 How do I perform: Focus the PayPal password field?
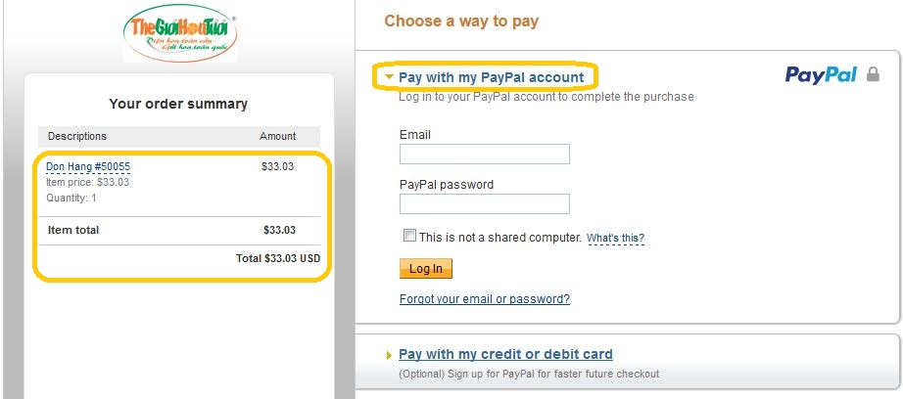[x=485, y=204]
